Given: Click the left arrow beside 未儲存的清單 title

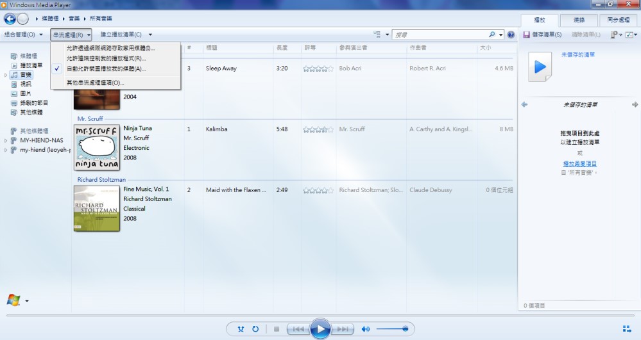Looking at the screenshot, I should (524, 104).
